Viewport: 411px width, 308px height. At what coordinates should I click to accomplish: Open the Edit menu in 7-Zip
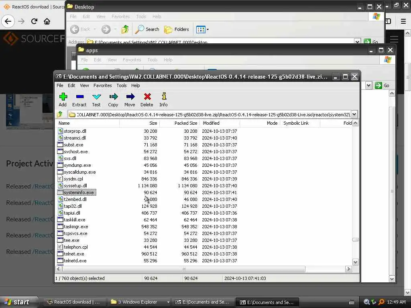[x=71, y=85]
